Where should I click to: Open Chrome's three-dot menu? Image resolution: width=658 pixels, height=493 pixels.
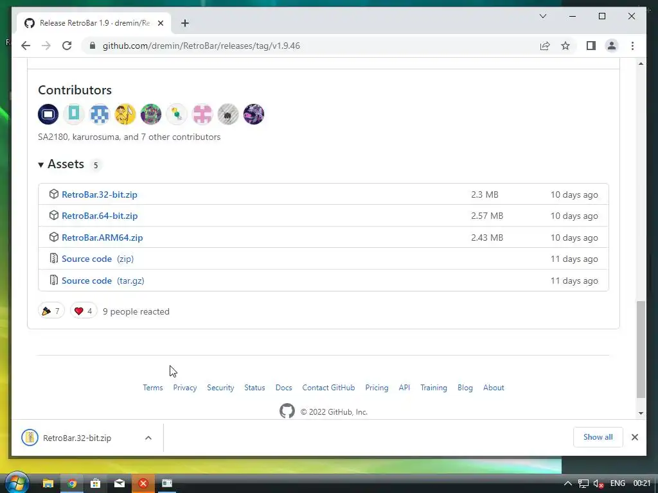coord(632,46)
